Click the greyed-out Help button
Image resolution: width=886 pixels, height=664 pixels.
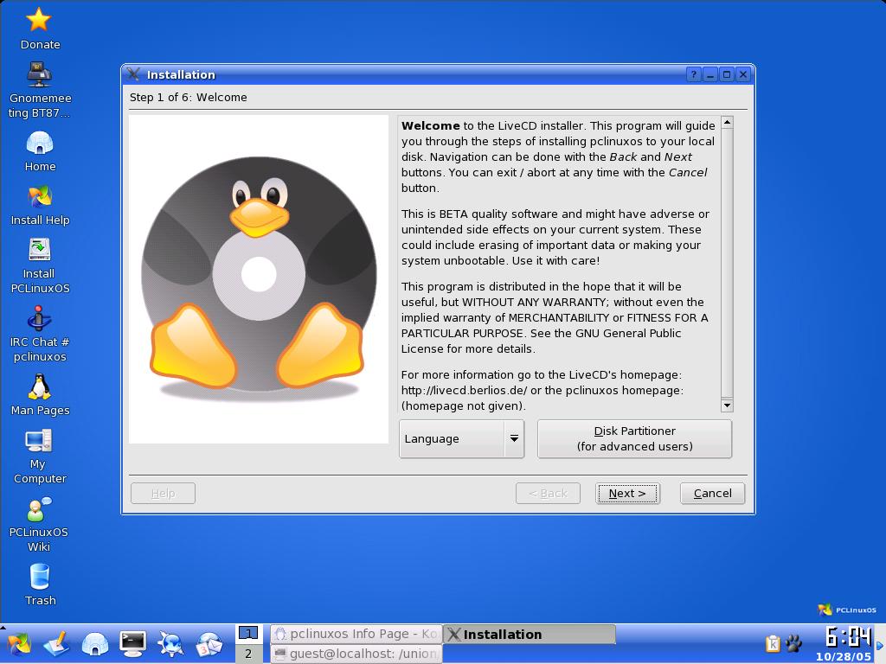pos(163,494)
